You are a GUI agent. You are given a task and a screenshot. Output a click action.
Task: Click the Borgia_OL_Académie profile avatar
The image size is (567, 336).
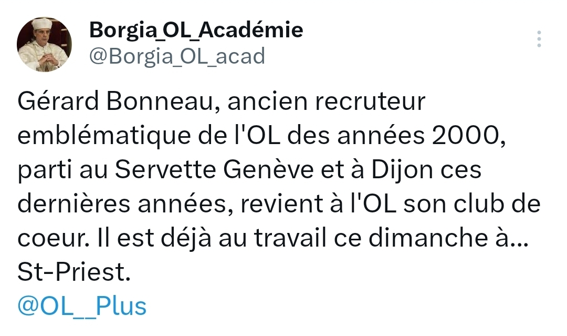44,44
